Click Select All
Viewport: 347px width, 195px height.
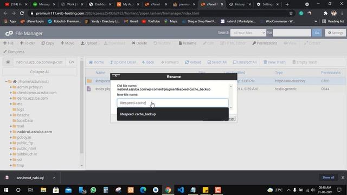pos(217,62)
